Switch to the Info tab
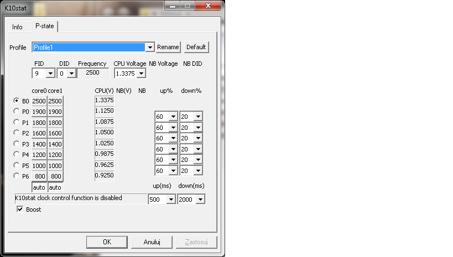This screenshot has width=453, height=257. click(x=17, y=27)
